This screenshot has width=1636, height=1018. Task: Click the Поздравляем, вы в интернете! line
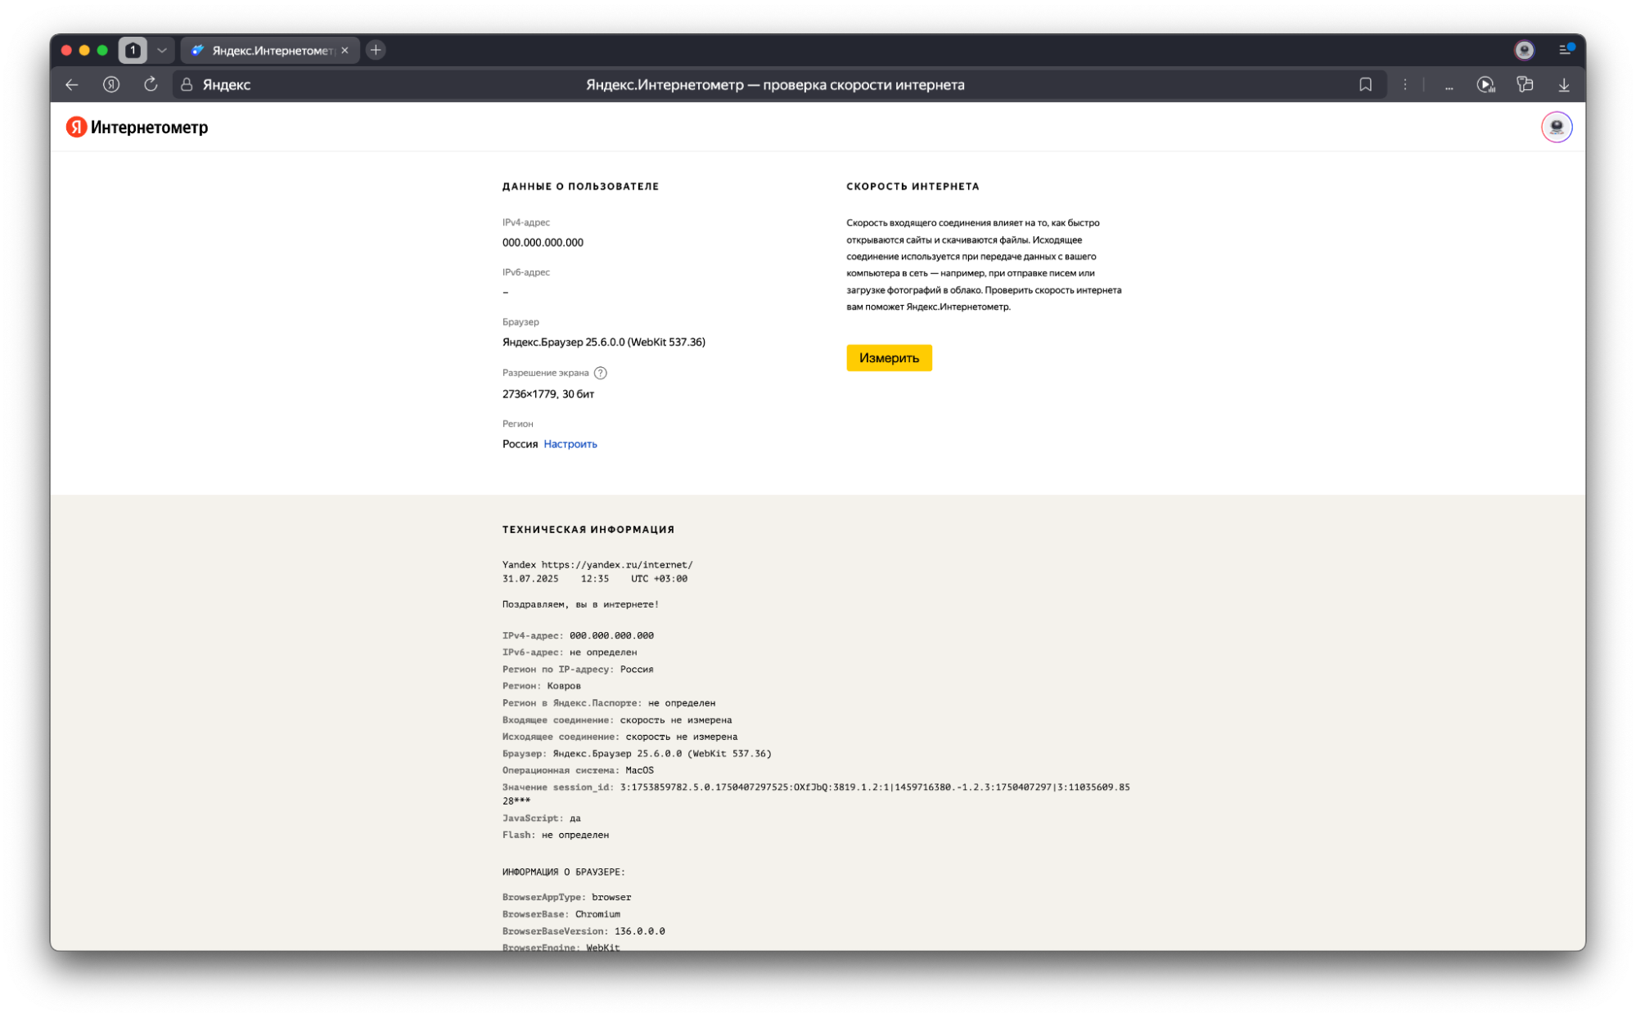pos(580,604)
